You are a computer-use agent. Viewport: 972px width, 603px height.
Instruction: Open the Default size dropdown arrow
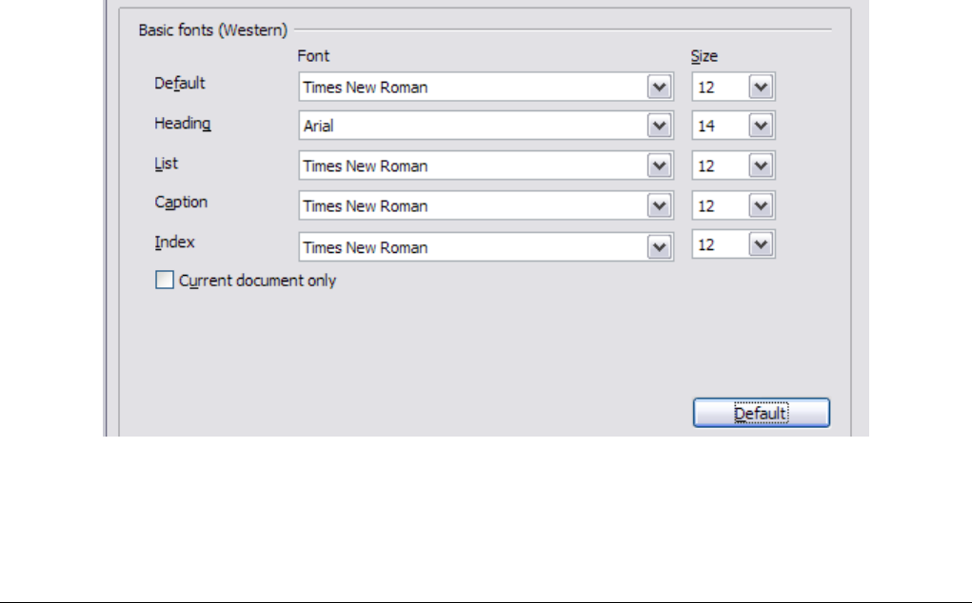(759, 88)
